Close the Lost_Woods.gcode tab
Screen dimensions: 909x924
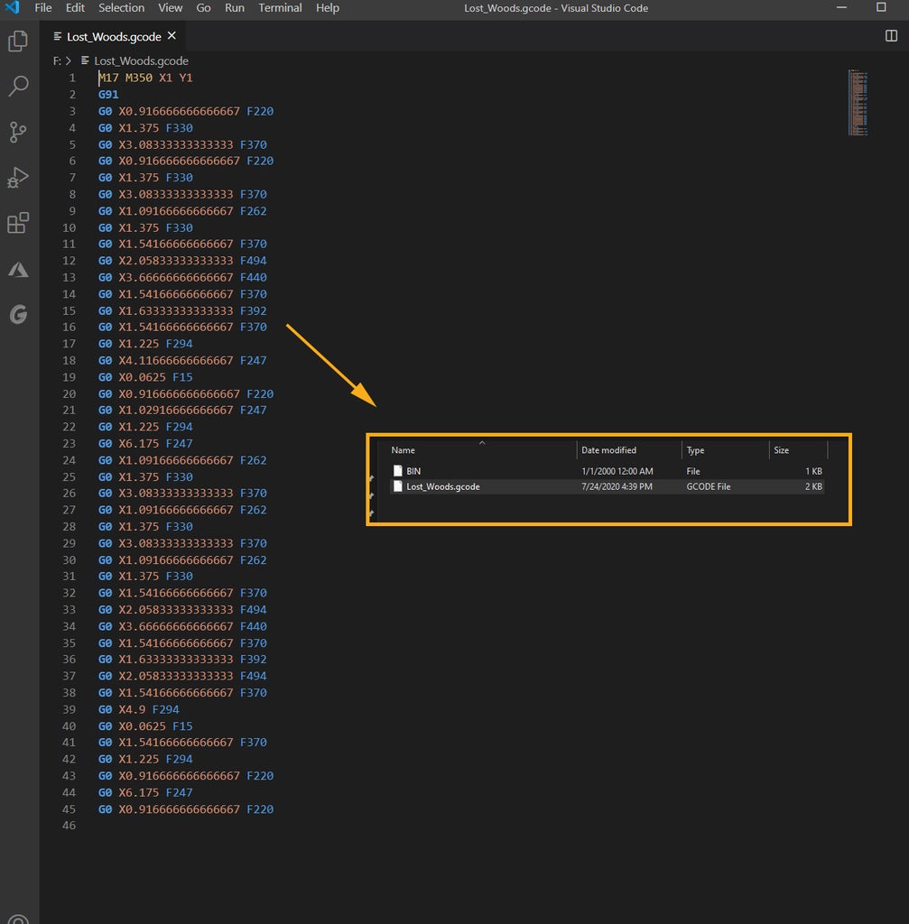tap(172, 36)
